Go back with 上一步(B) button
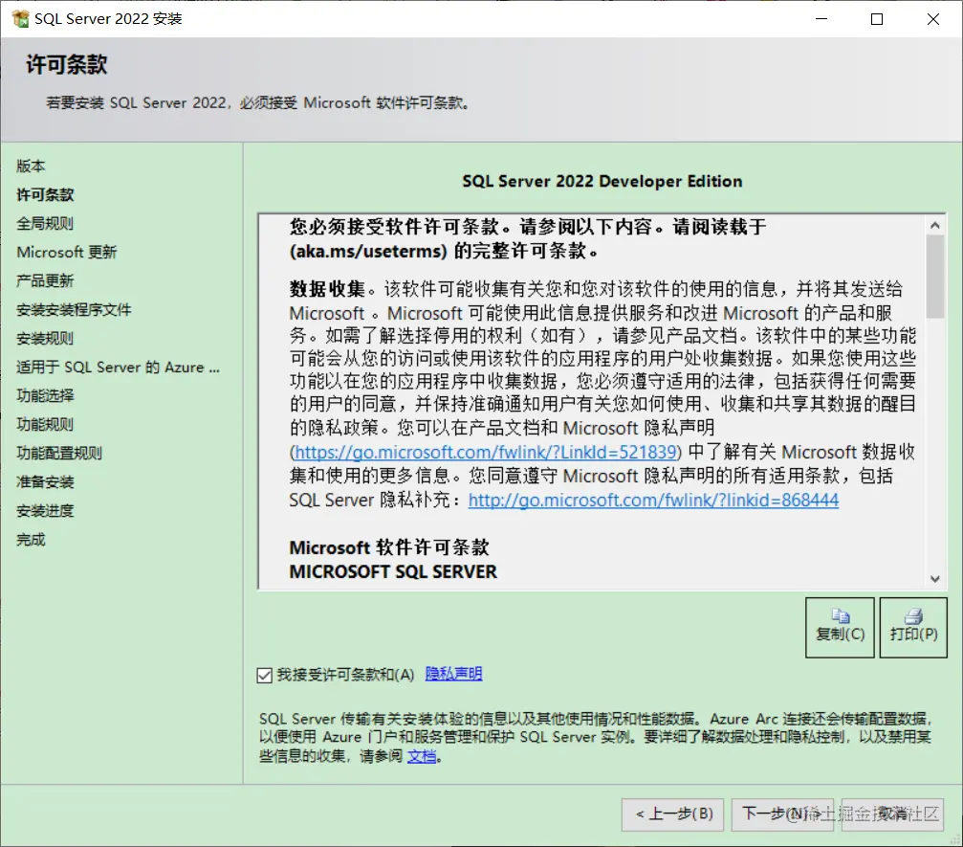963x847 pixels. click(672, 814)
